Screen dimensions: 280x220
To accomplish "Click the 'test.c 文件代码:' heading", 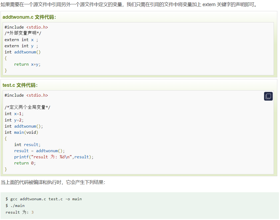I will (20, 85).
